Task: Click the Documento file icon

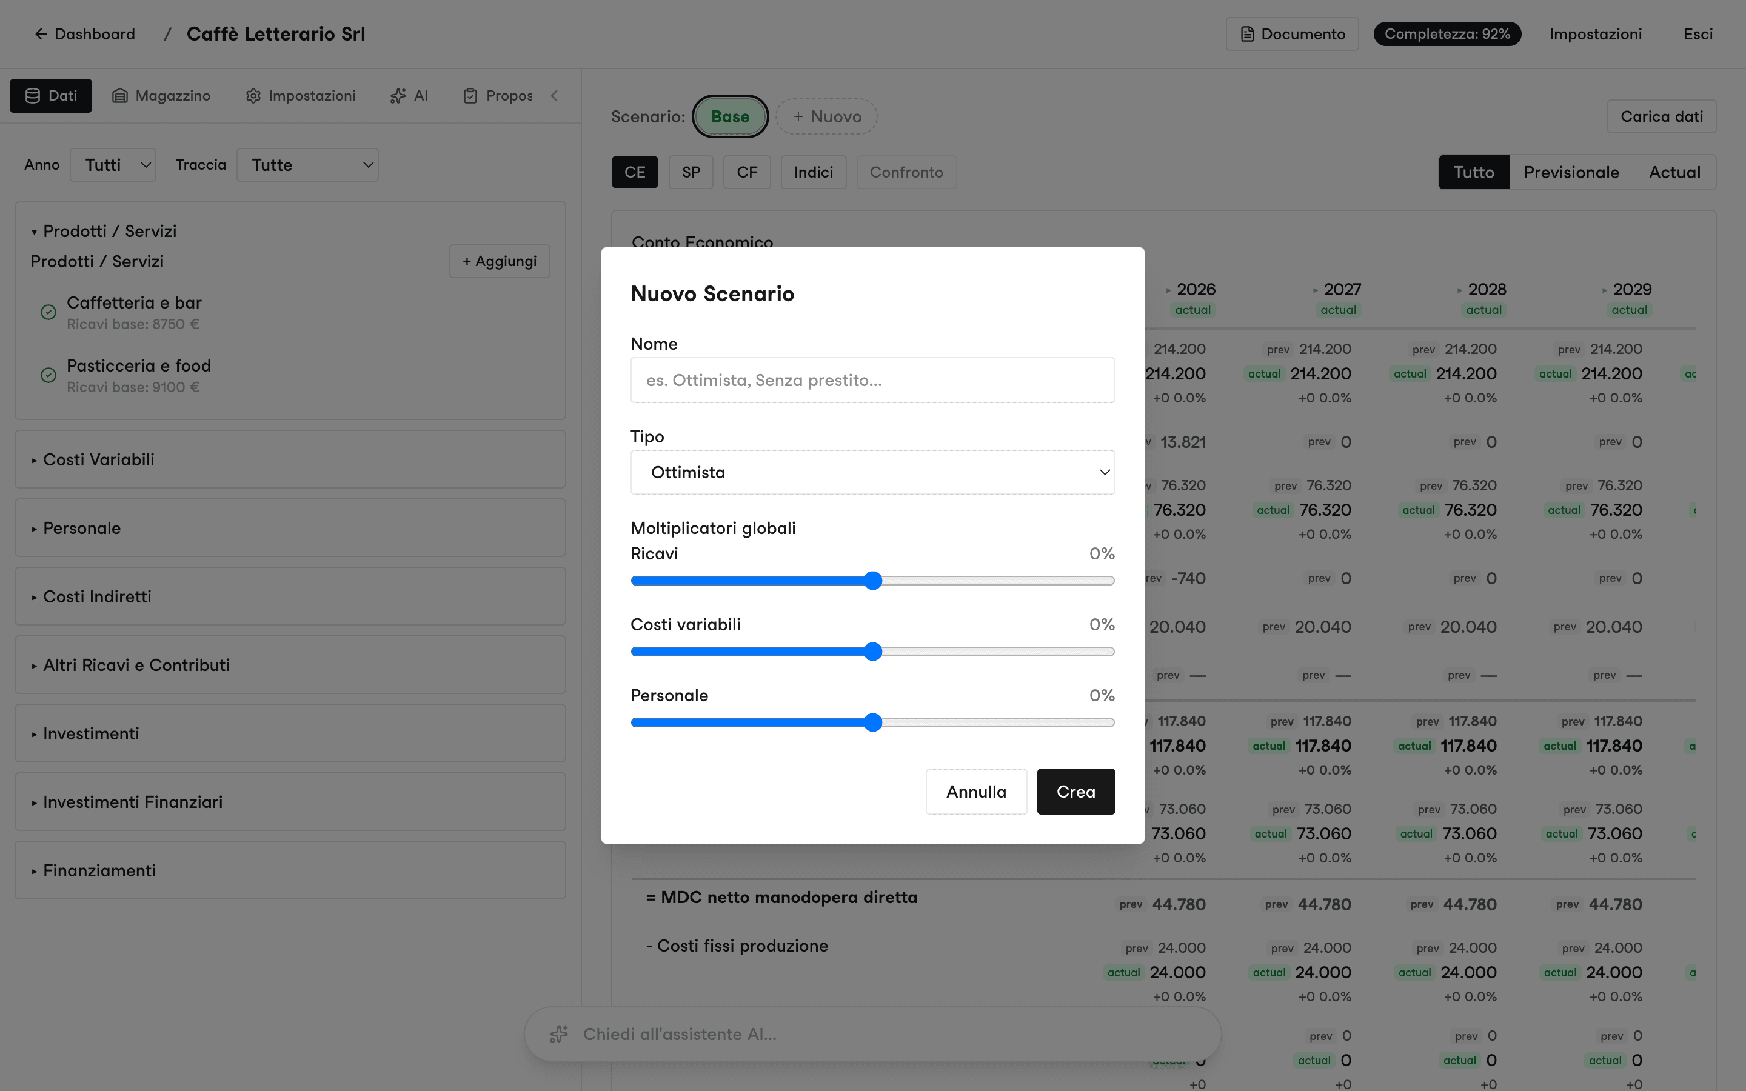Action: point(1246,34)
